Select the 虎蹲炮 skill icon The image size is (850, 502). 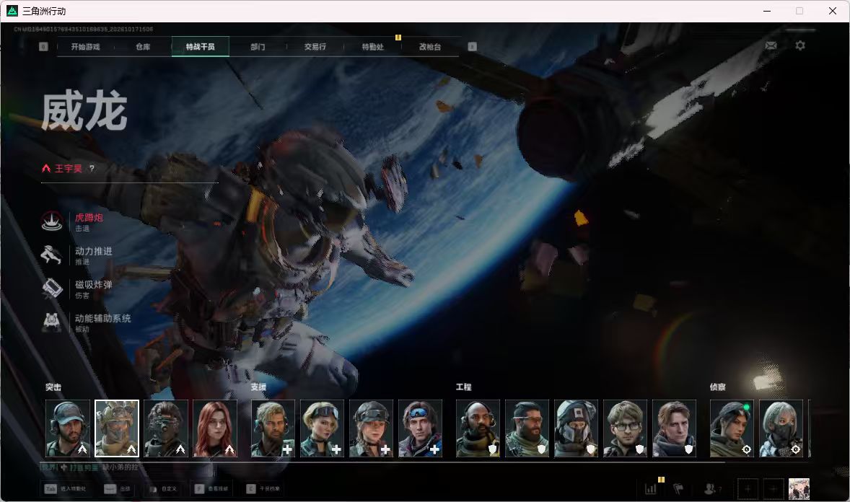pyautogui.click(x=52, y=221)
